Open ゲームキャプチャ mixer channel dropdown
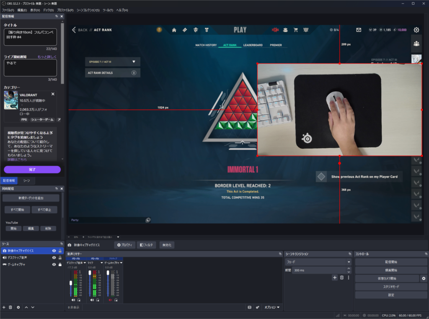 121,262
